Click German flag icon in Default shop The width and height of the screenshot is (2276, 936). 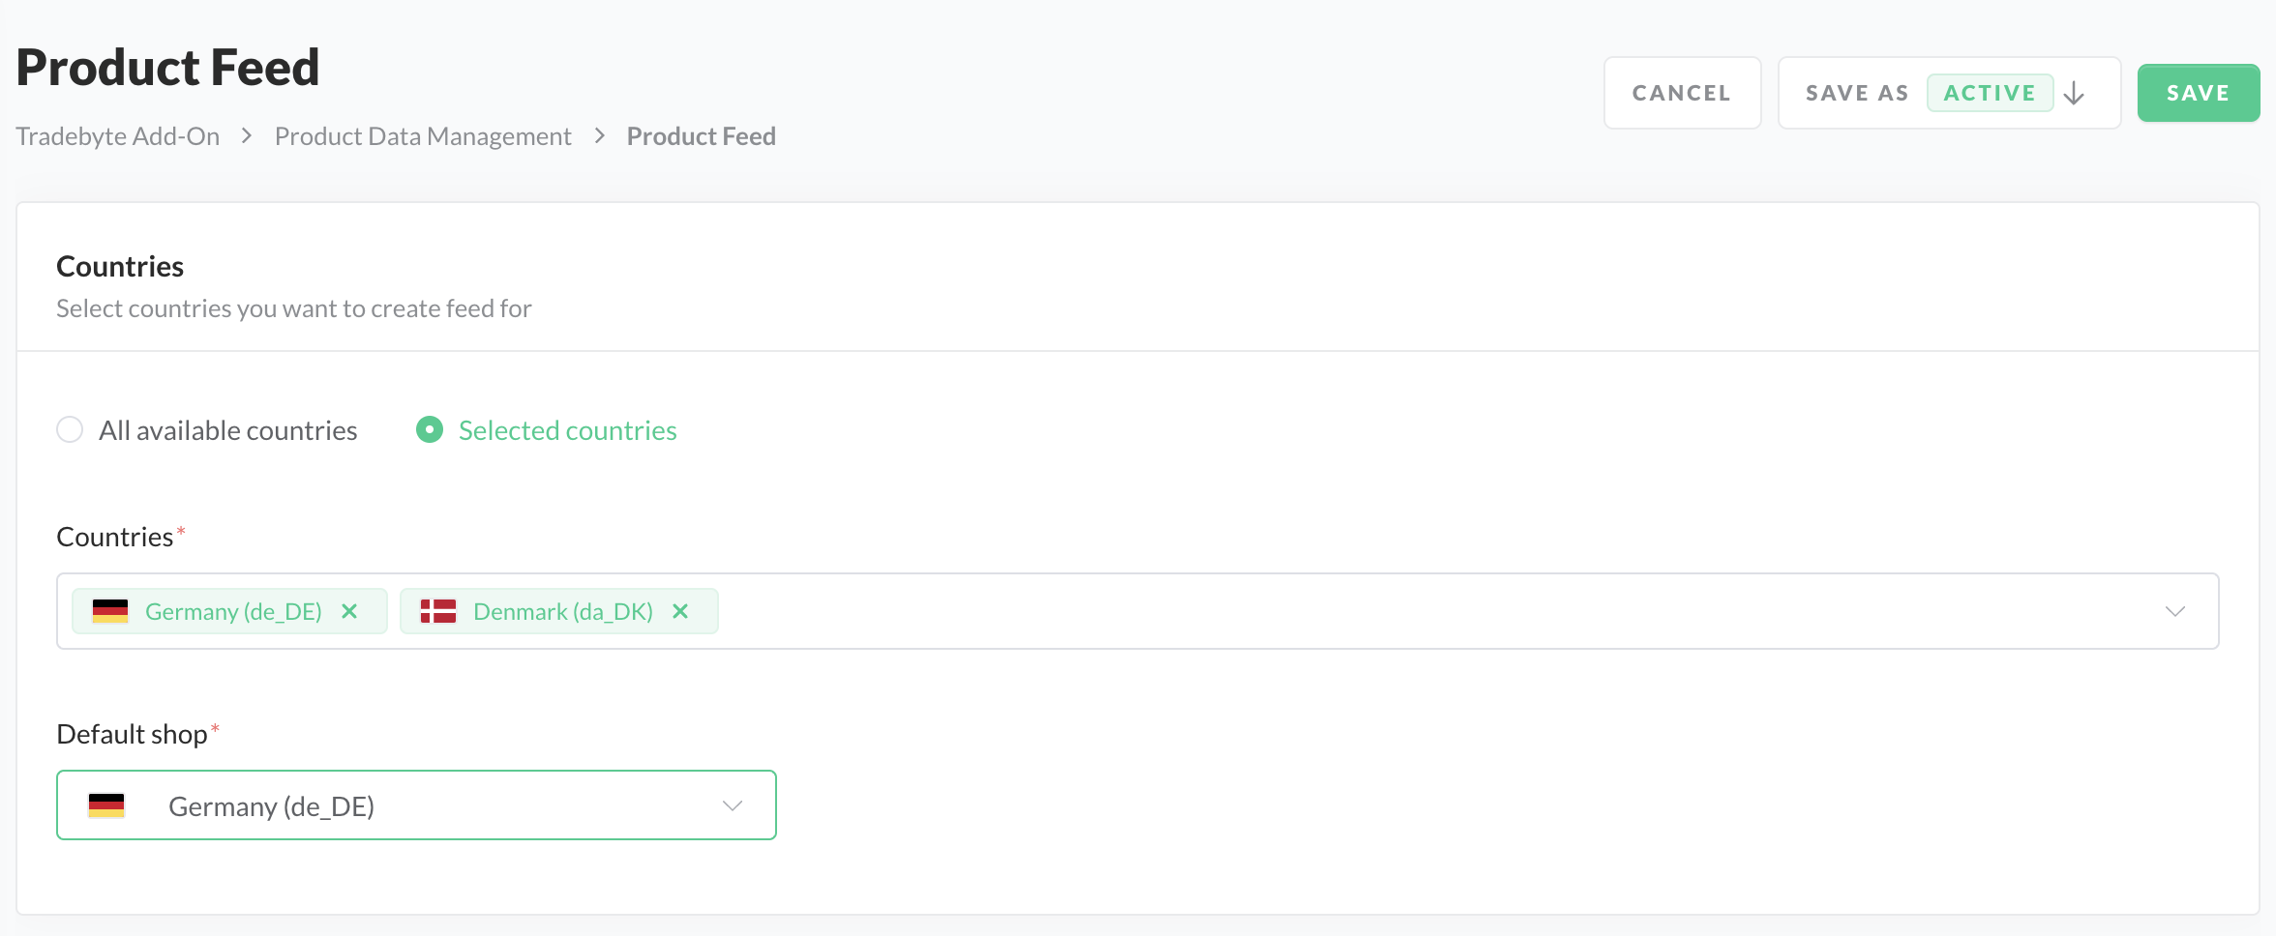pos(106,805)
